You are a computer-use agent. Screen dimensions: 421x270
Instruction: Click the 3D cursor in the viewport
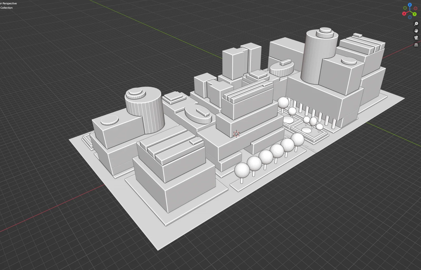coord(236,134)
